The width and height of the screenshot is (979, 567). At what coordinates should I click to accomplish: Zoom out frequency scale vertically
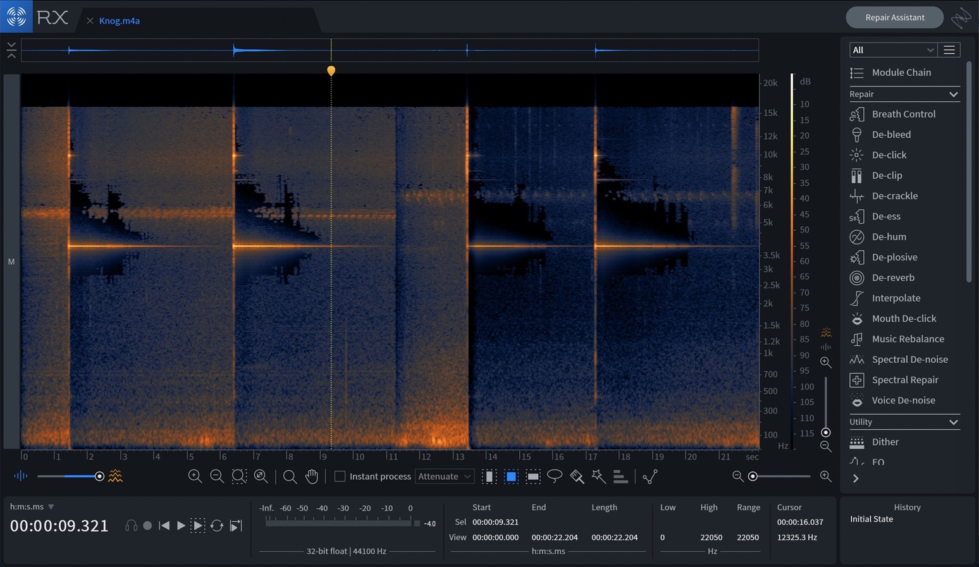(825, 446)
